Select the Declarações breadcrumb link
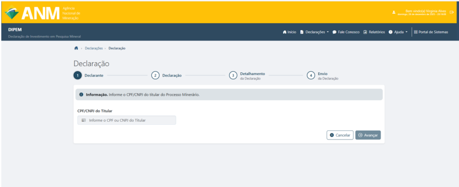Image resolution: width=459 pixels, height=187 pixels. click(93, 48)
